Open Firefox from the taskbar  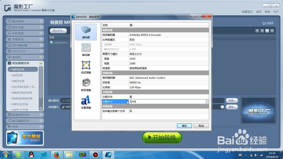57,155
